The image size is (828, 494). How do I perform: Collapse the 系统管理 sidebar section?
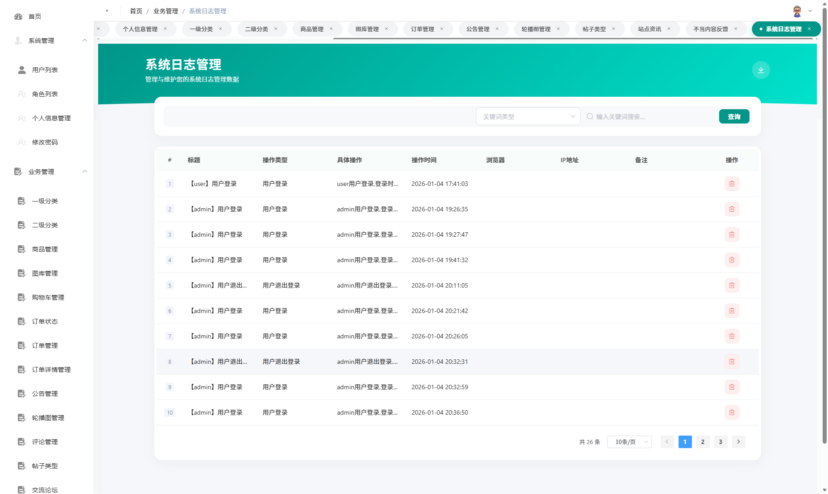point(85,40)
